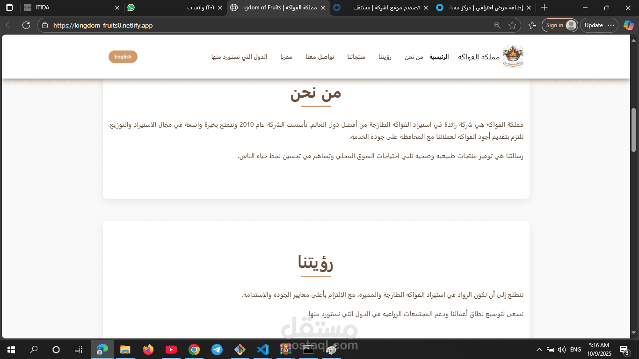Open File Explorer from the taskbar

point(125,350)
